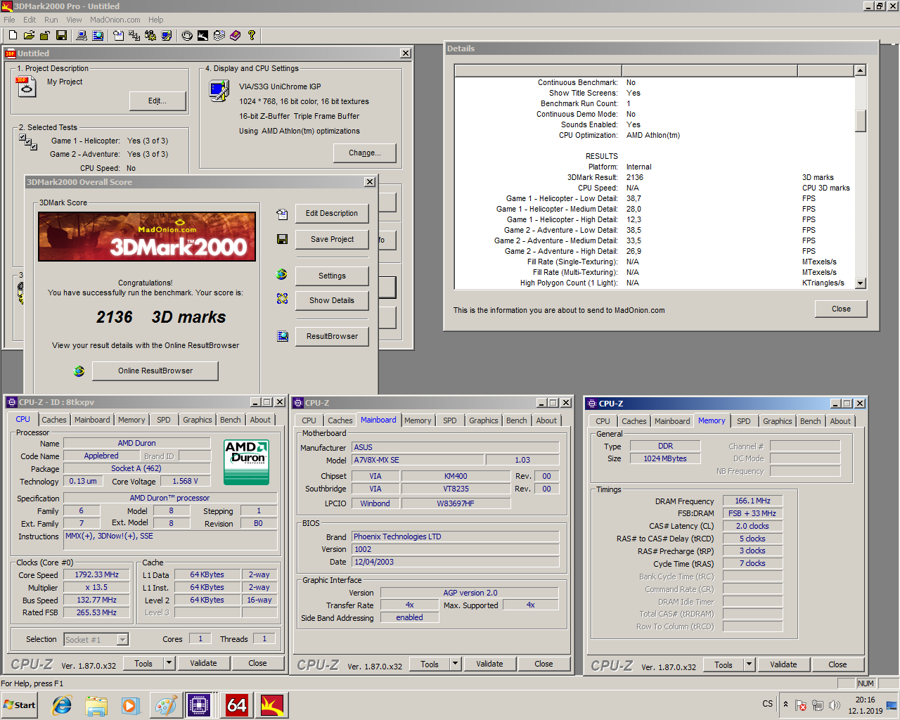Image resolution: width=900 pixels, height=720 pixels.
Task: Click the Edit Description button
Action: [332, 213]
